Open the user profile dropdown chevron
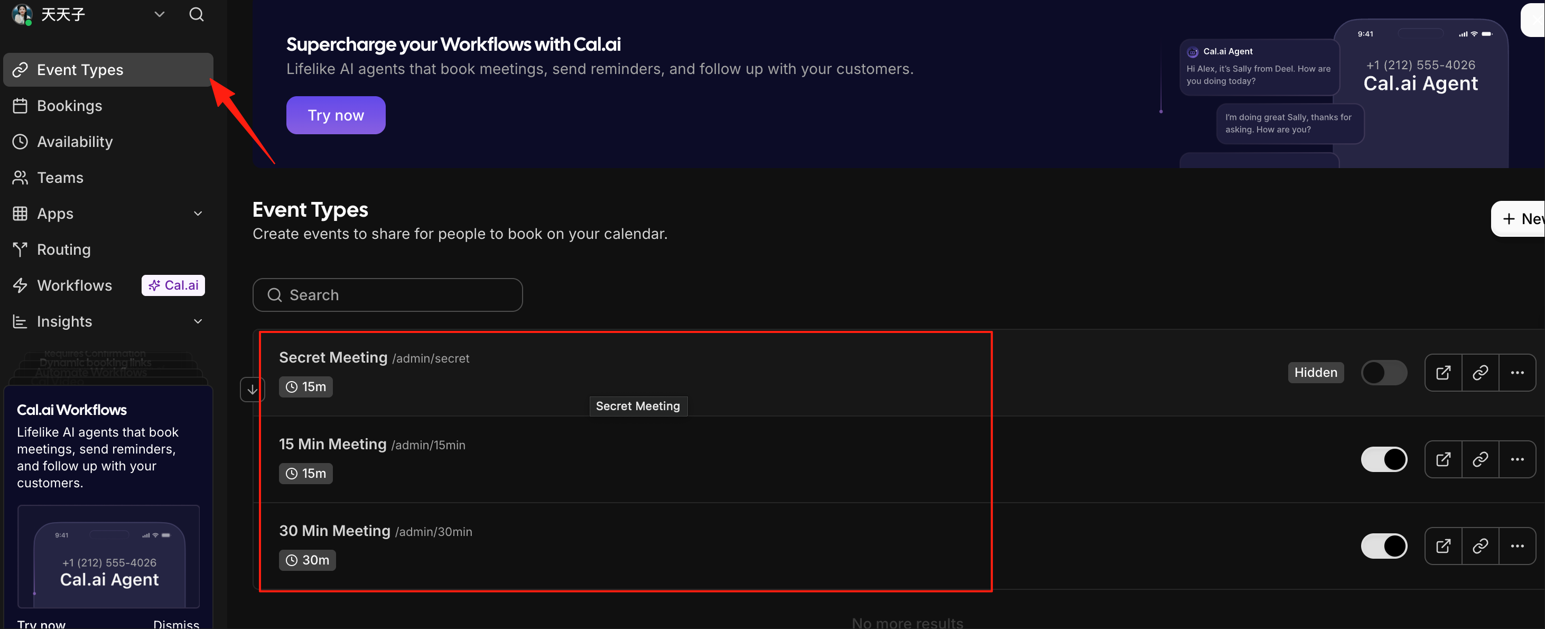Viewport: 1545px width, 629px height. 160,14
